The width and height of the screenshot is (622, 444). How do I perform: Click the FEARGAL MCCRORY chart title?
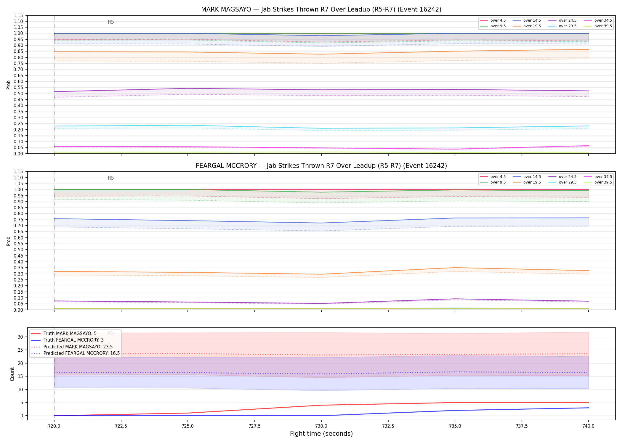[x=321, y=166]
